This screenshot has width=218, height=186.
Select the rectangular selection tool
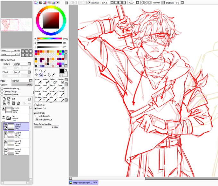(x=37, y=71)
